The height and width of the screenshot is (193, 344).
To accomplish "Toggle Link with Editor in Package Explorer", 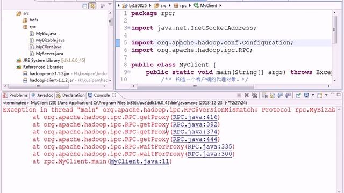I will (x=92, y=6).
